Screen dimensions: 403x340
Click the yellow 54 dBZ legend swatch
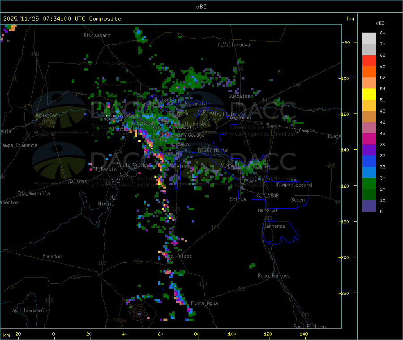(369, 94)
